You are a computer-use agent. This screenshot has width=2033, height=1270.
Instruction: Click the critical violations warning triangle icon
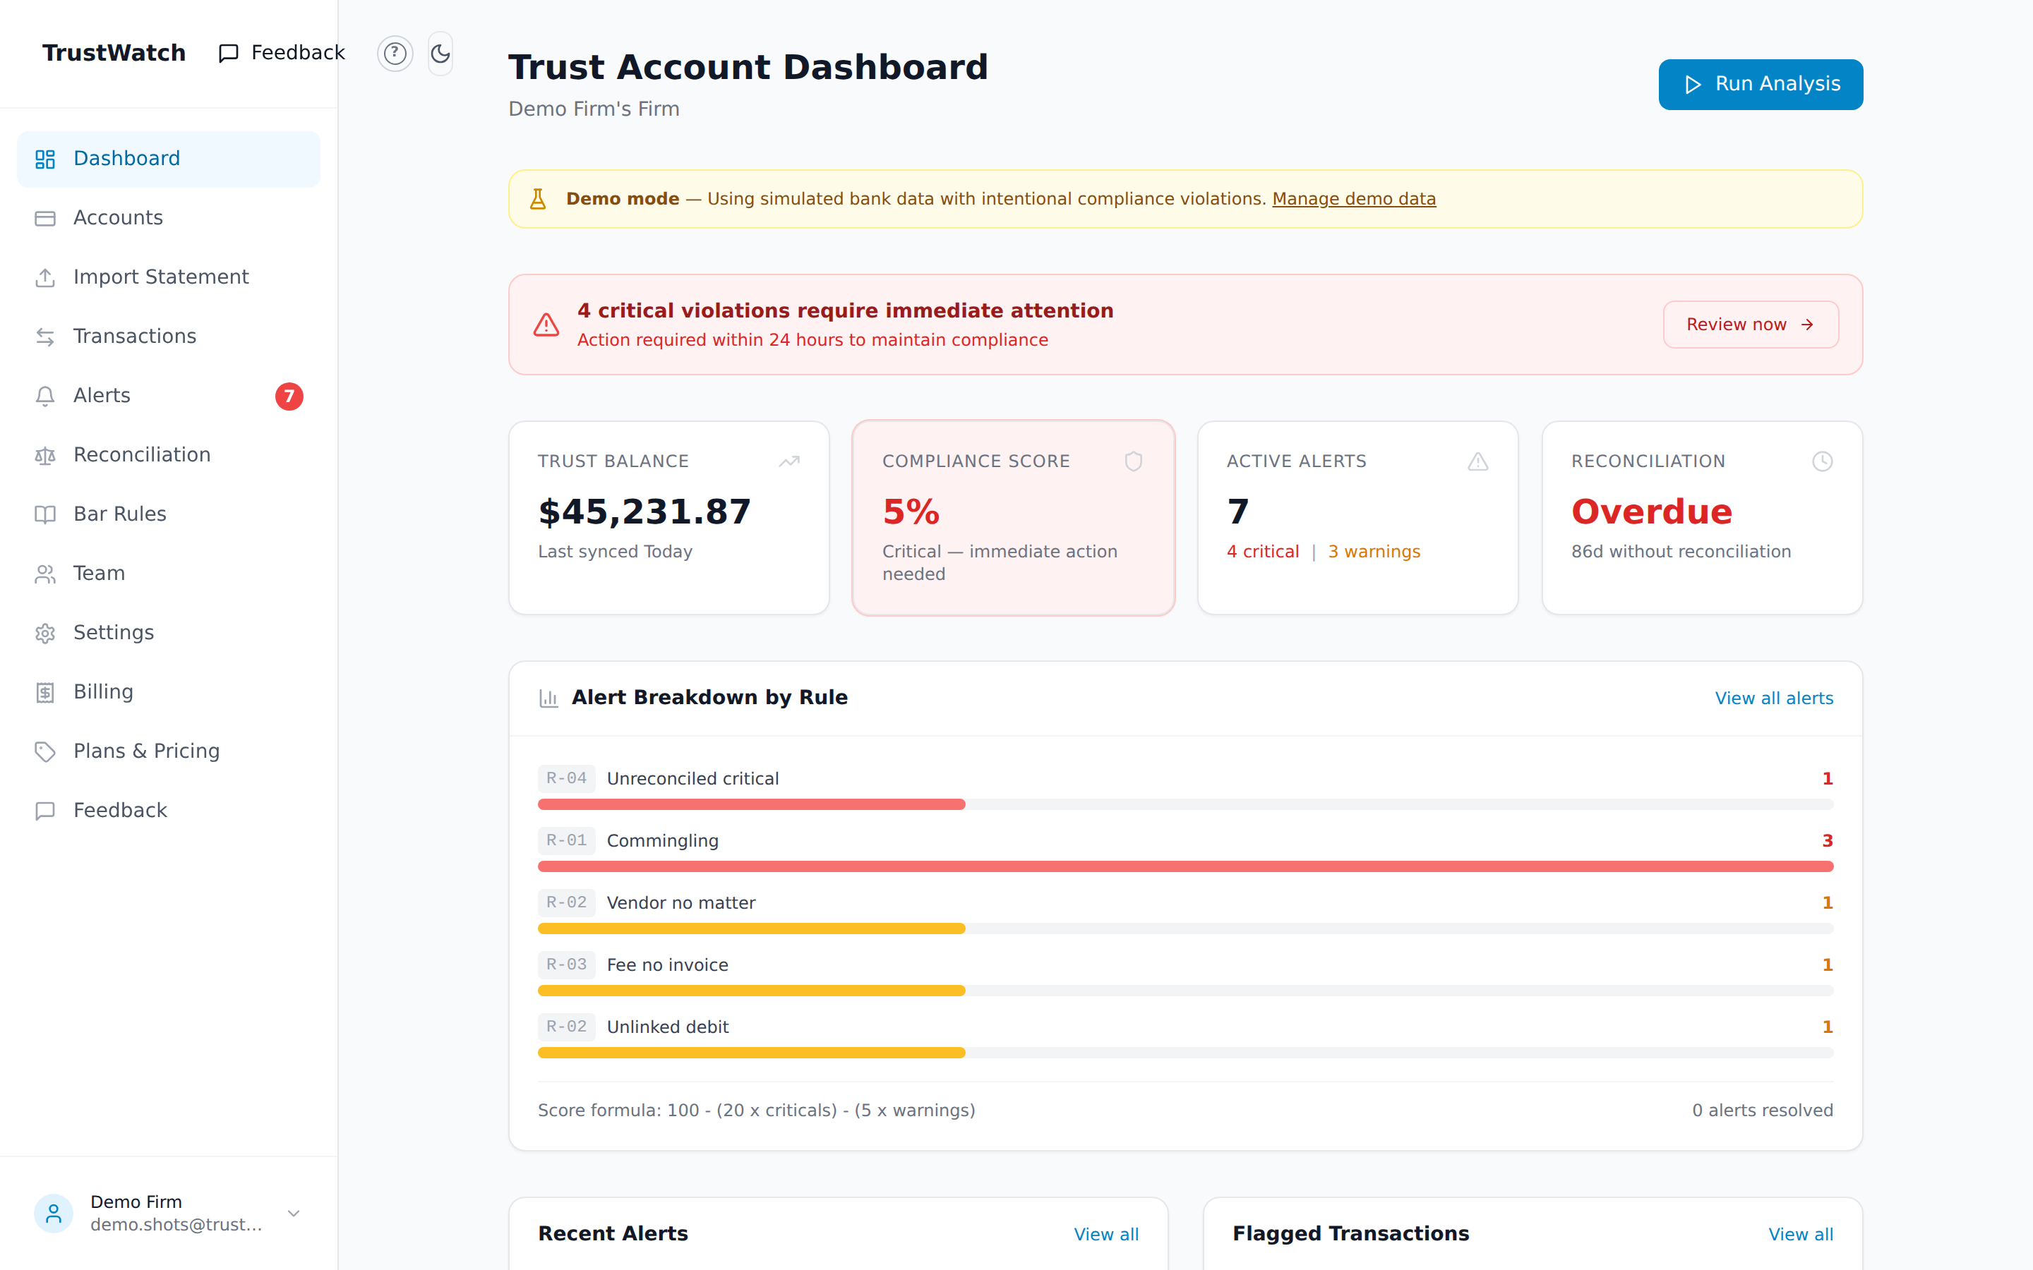point(546,325)
